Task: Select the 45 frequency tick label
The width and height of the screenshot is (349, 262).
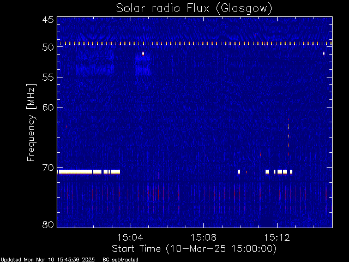Action: (x=48, y=20)
